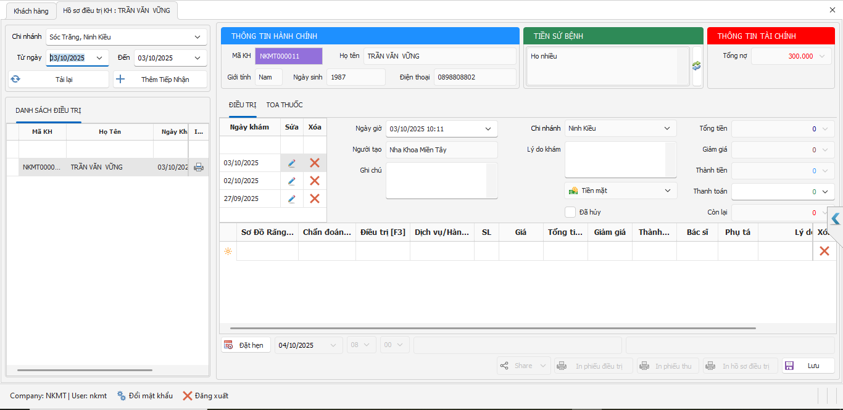Click the Ghi chú notes text field
The height and width of the screenshot is (410, 843).
[x=436, y=181]
